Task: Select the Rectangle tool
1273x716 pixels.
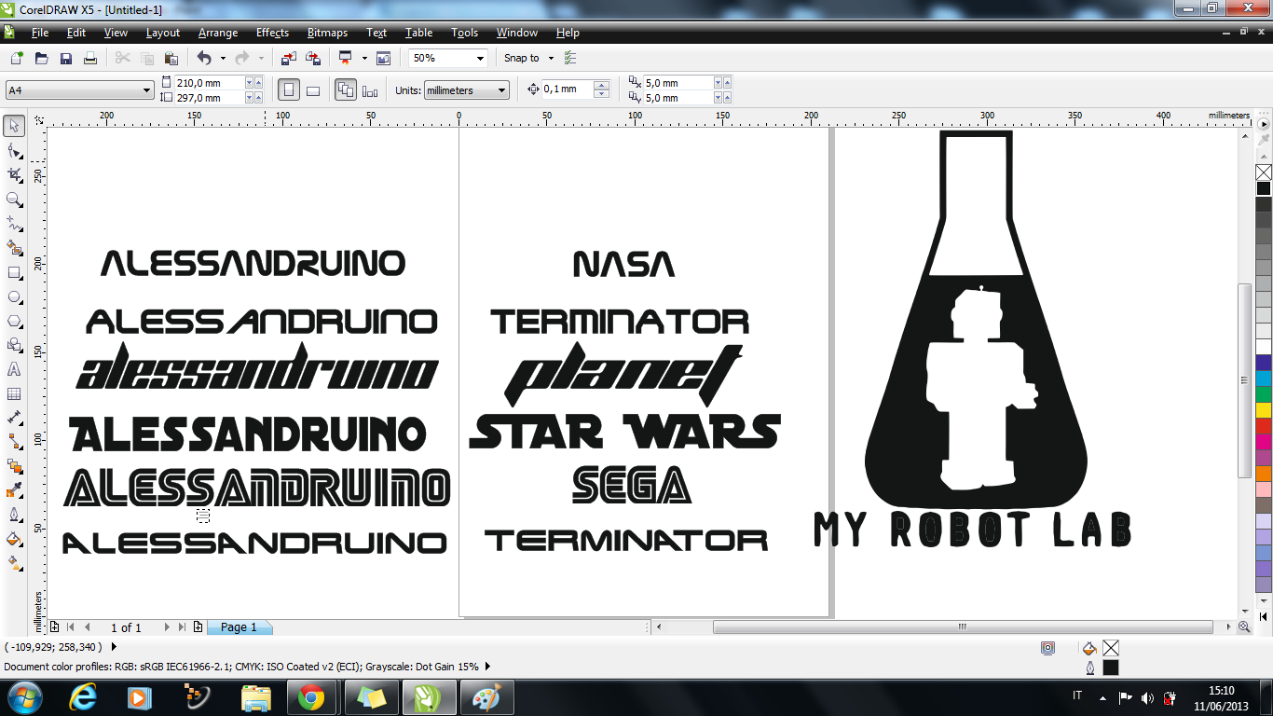Action: pos(14,272)
